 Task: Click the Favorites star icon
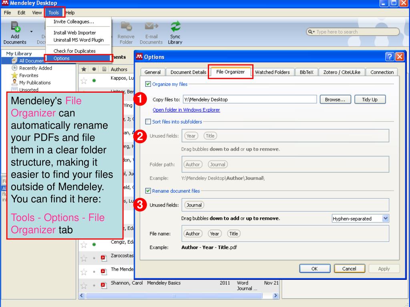[x=14, y=75]
